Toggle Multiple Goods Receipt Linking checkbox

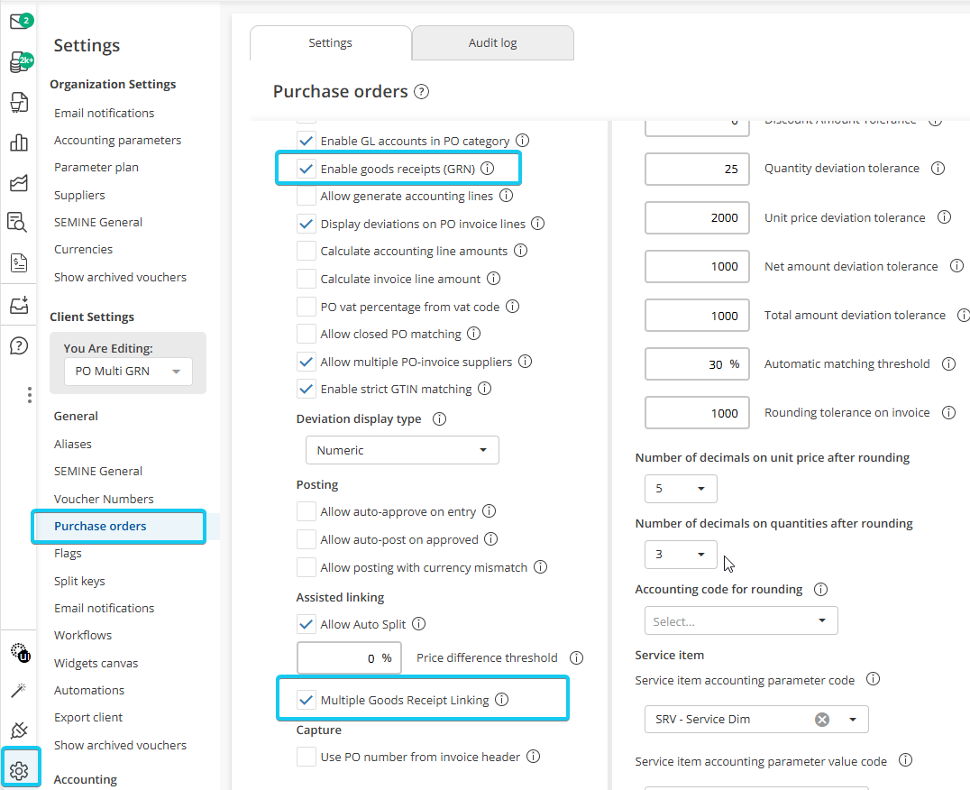tap(307, 700)
